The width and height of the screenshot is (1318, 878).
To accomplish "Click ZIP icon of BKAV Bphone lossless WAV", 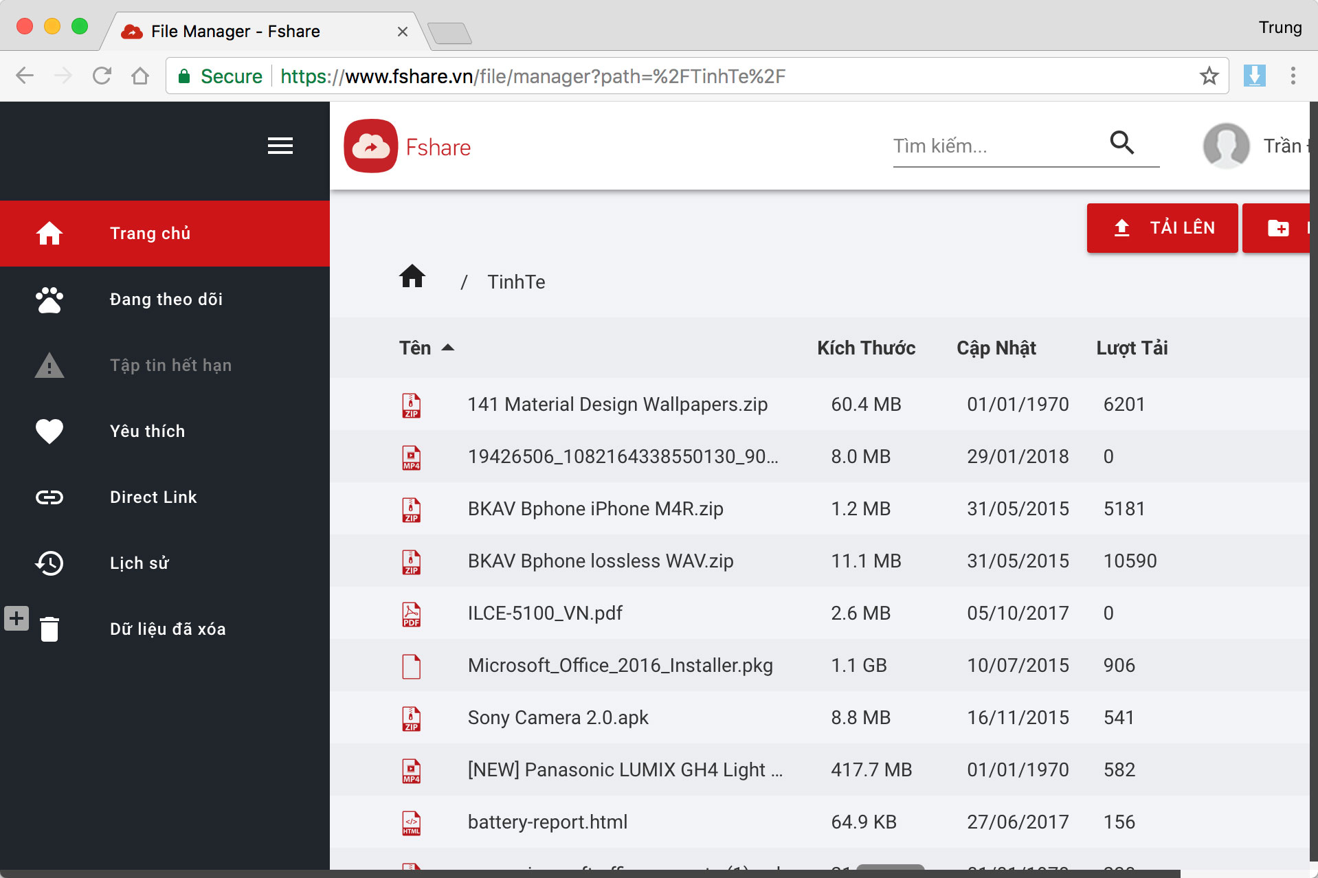I will pos(412,562).
